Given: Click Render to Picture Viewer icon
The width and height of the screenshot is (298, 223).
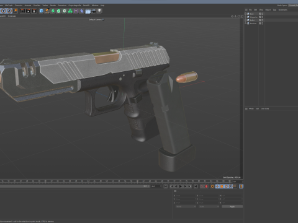Looking at the screenshot, I should point(28,11).
